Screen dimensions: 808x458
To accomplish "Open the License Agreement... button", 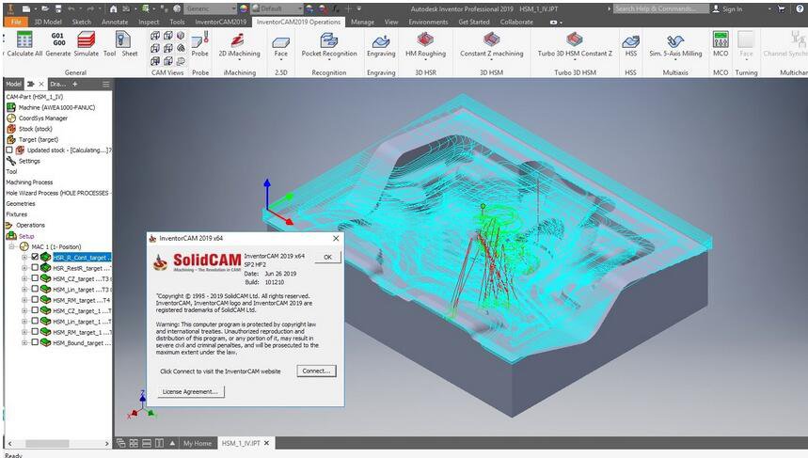I will click(190, 391).
